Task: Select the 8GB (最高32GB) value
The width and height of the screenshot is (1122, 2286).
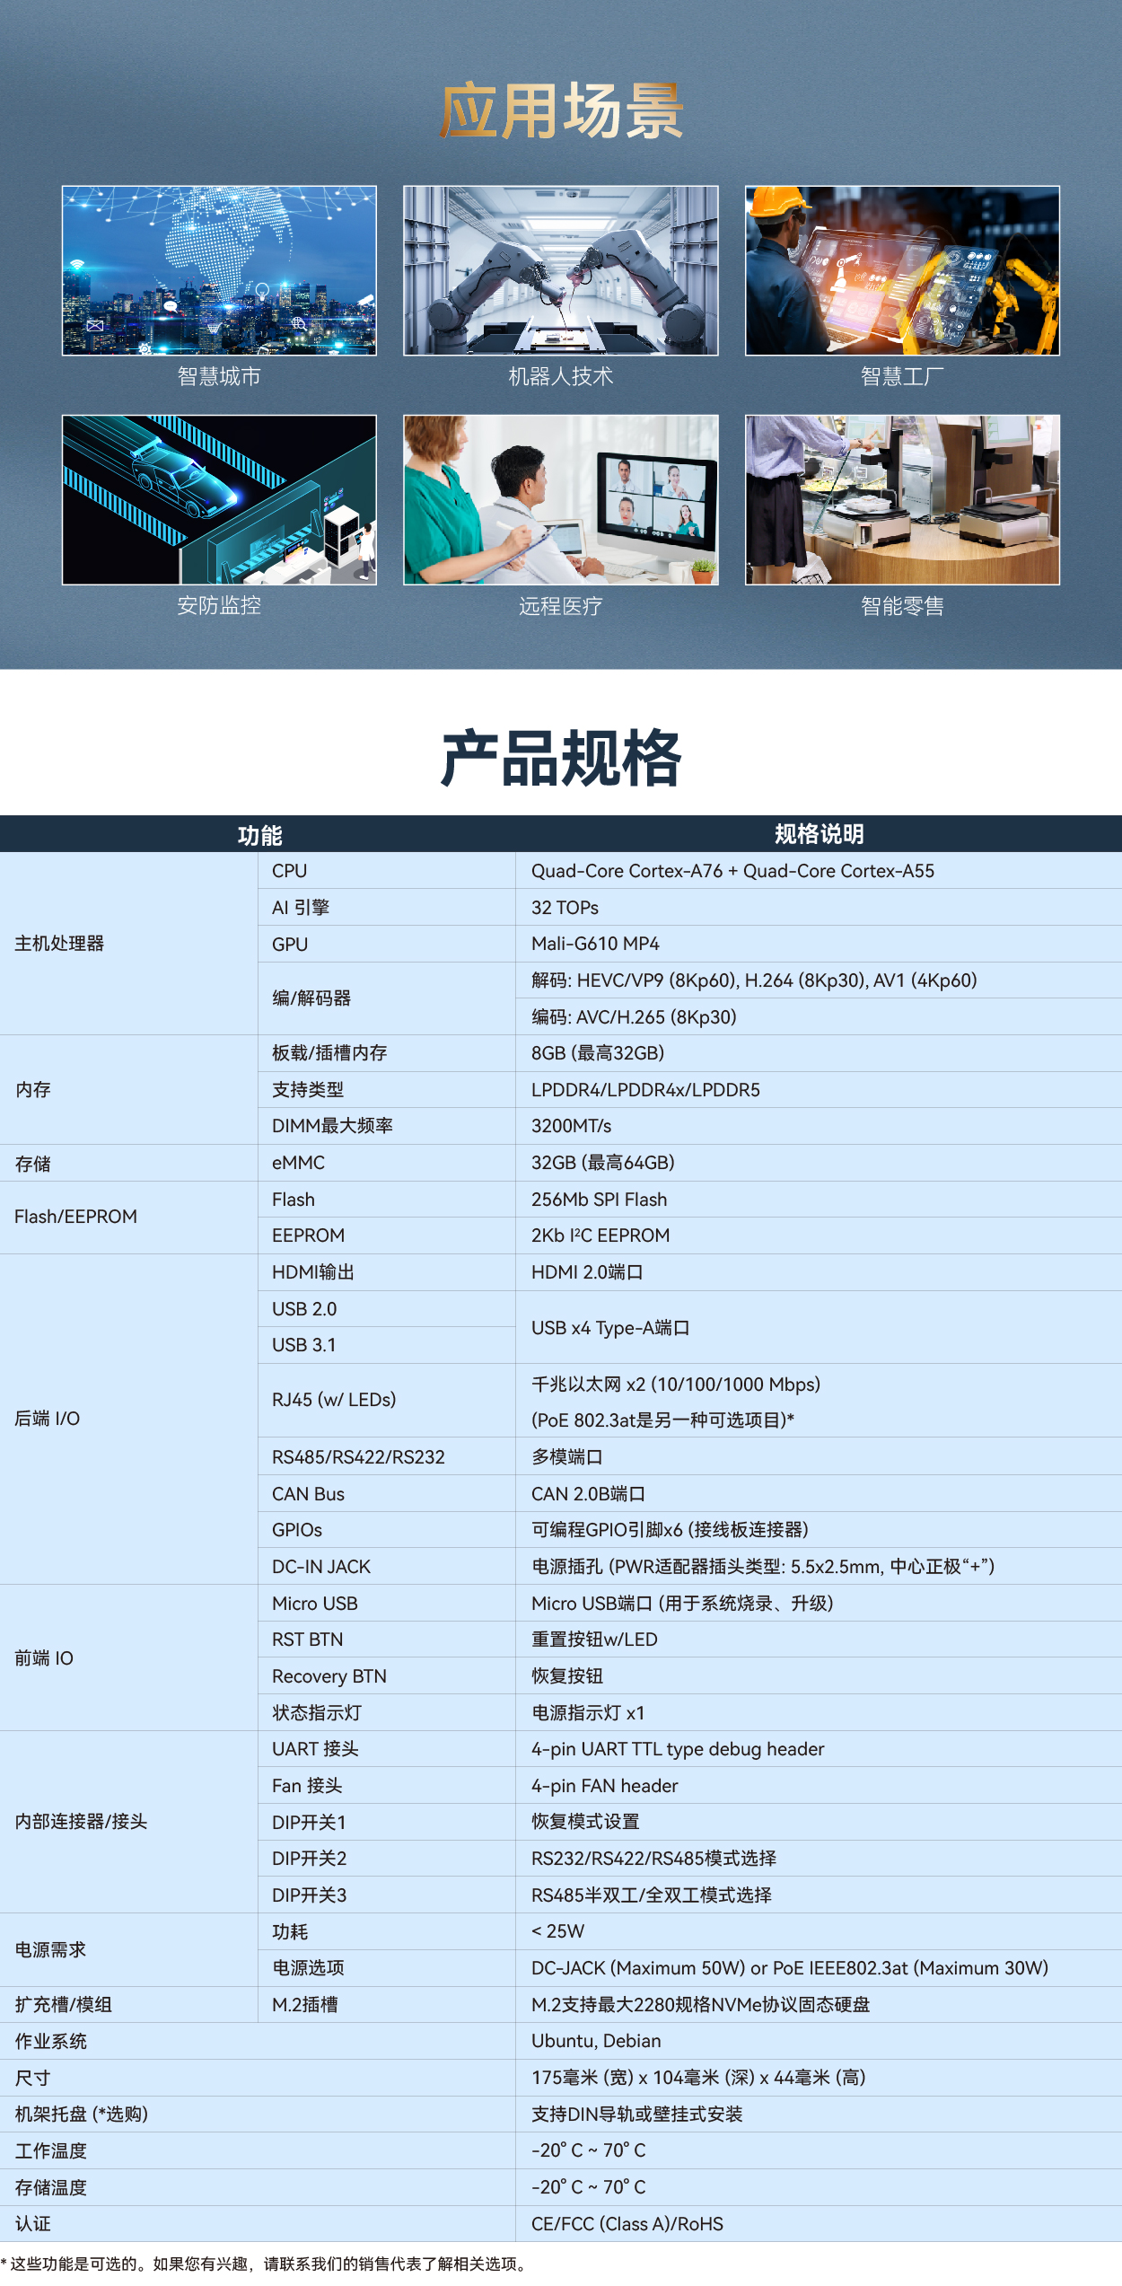Action: tap(598, 1053)
